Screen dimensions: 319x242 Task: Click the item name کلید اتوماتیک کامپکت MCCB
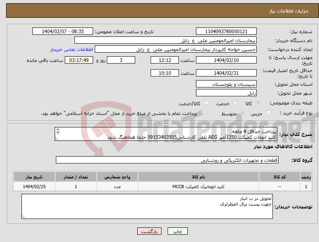(x=198, y=187)
